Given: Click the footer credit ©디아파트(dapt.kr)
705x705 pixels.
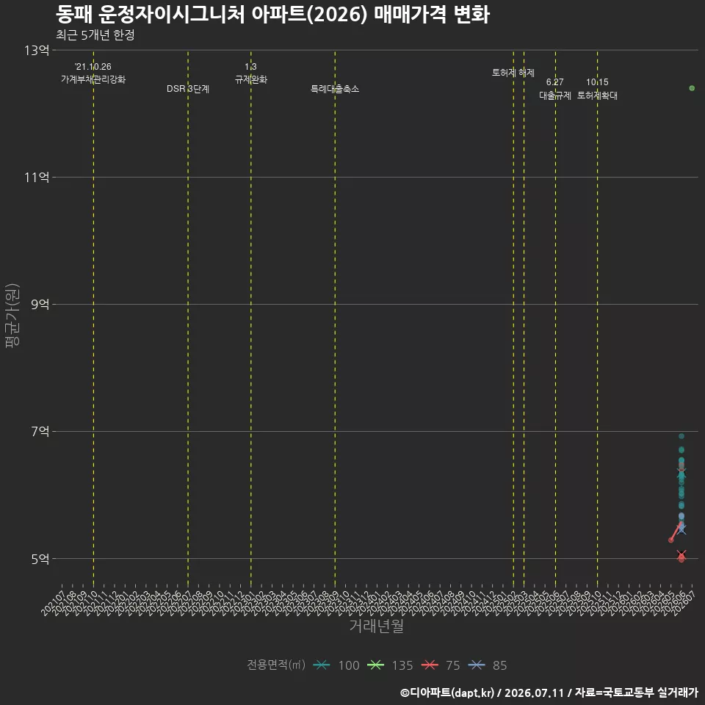Looking at the screenshot, I should pos(447,693).
